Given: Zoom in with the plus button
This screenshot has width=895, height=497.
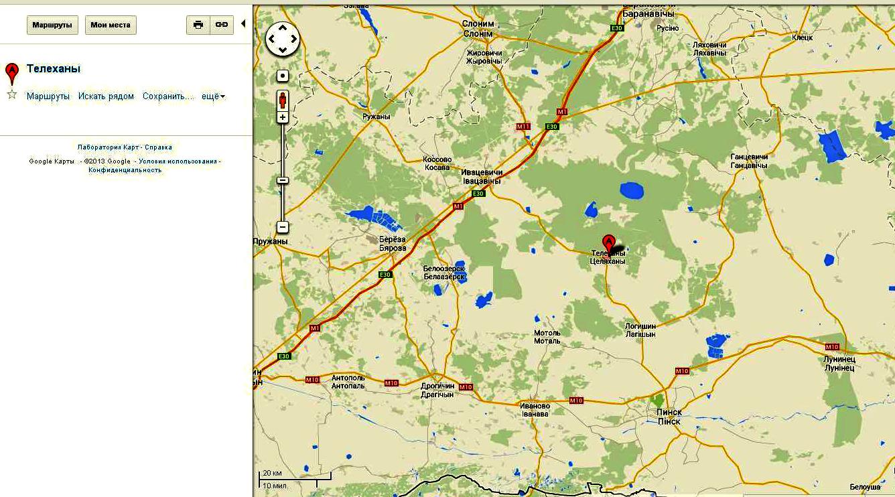Looking at the screenshot, I should (x=283, y=118).
